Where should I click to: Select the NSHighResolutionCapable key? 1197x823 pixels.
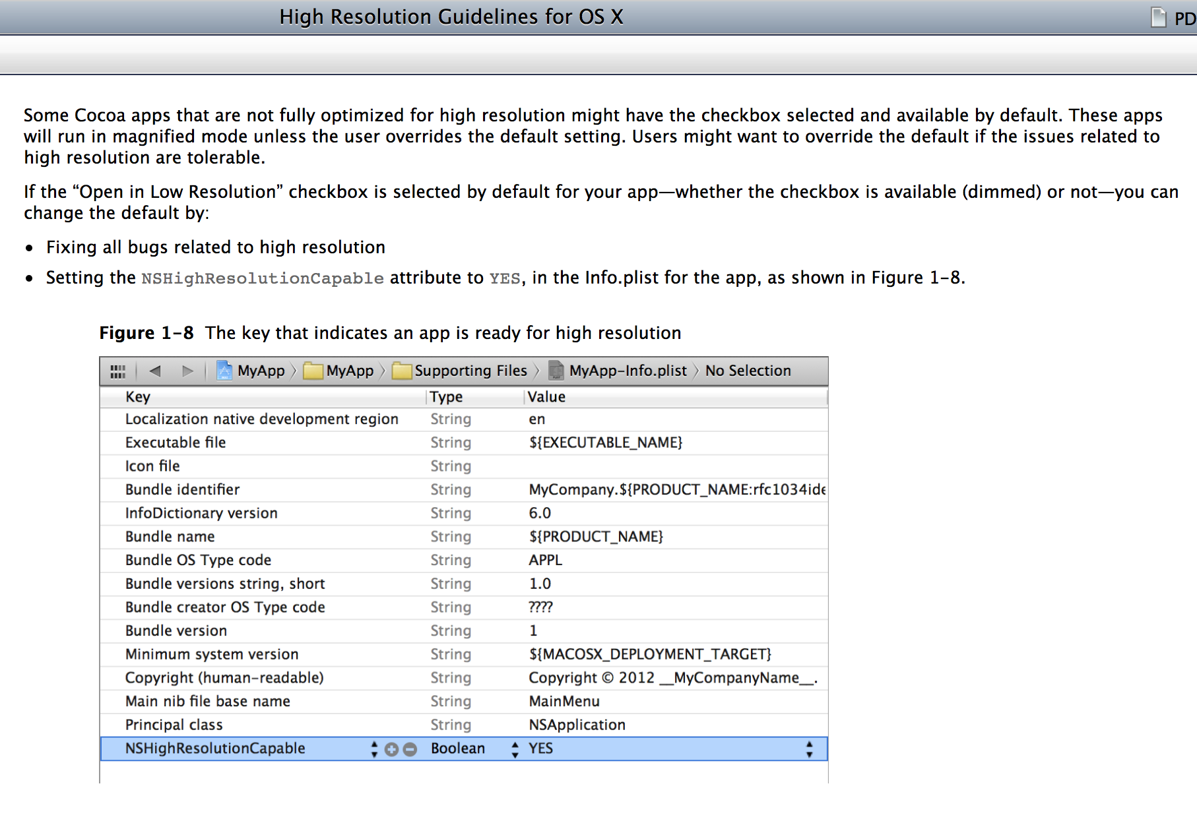pos(215,748)
